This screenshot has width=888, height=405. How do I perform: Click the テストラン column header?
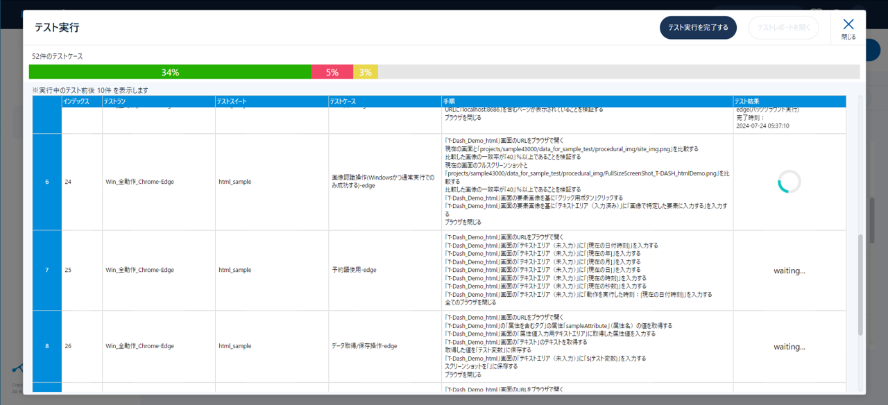pos(115,102)
